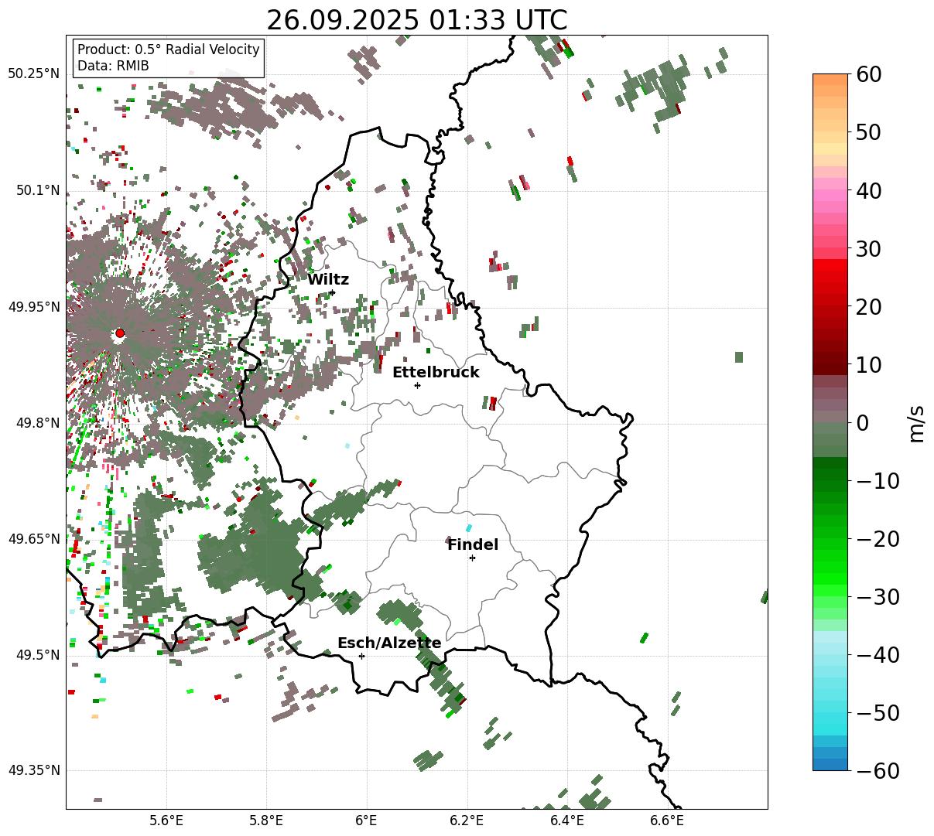Click the pink colorbar segment near 40
This screenshot has height=836, width=934.
(x=830, y=196)
